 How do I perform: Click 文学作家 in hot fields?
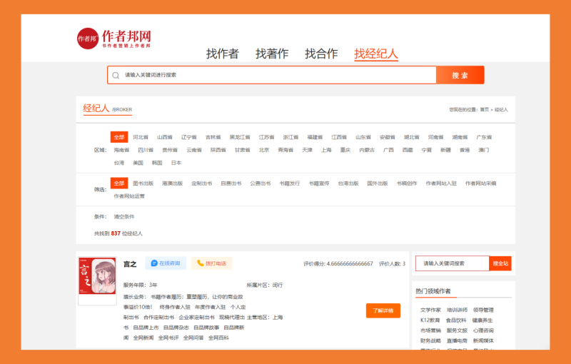[x=430, y=310]
